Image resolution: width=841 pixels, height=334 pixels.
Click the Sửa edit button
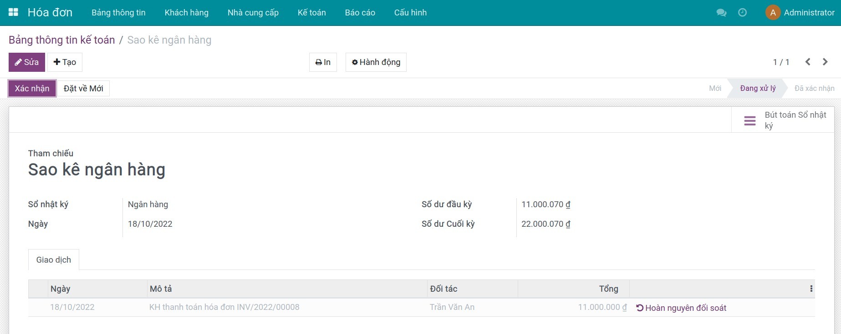click(x=27, y=62)
